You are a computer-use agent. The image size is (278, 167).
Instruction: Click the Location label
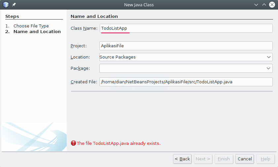[80, 57]
